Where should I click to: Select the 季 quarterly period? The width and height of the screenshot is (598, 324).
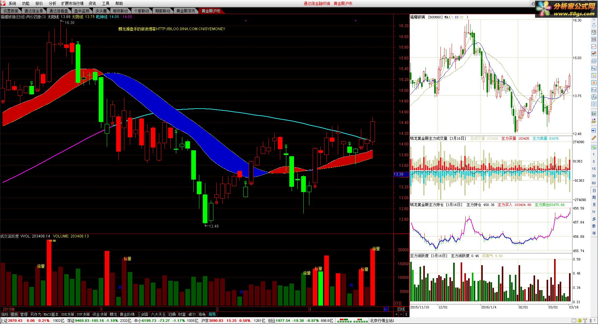tap(594, 226)
